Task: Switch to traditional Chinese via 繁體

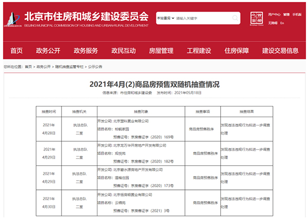Action: (286, 14)
